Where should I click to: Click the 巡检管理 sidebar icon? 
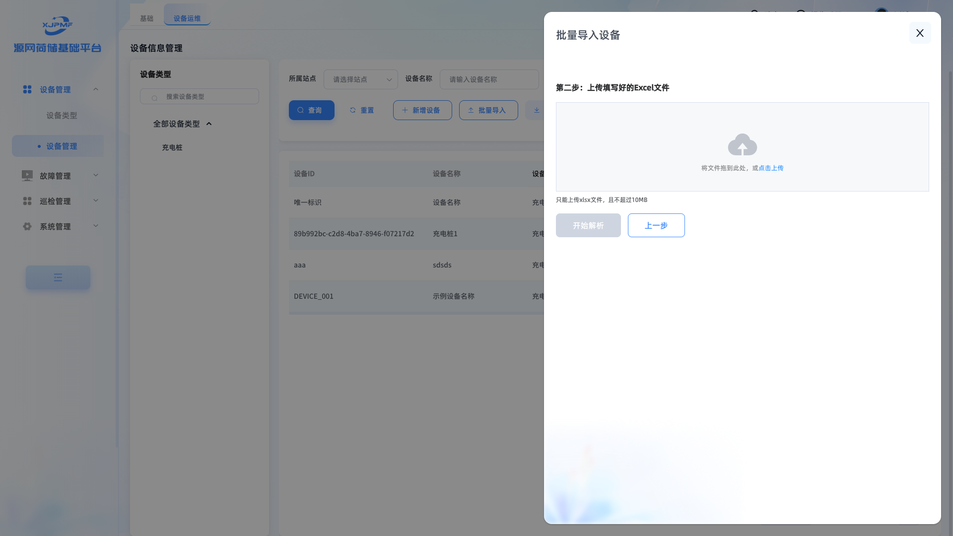point(27,201)
